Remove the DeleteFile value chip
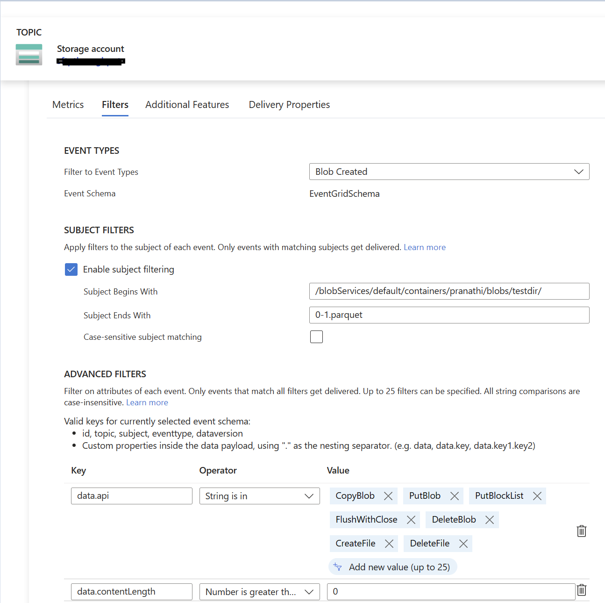The width and height of the screenshot is (605, 603). coord(463,543)
